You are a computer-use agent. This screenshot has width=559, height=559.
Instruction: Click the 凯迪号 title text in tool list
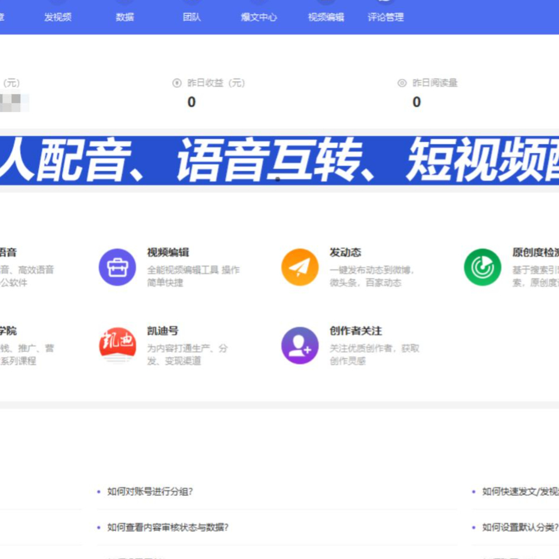point(163,331)
